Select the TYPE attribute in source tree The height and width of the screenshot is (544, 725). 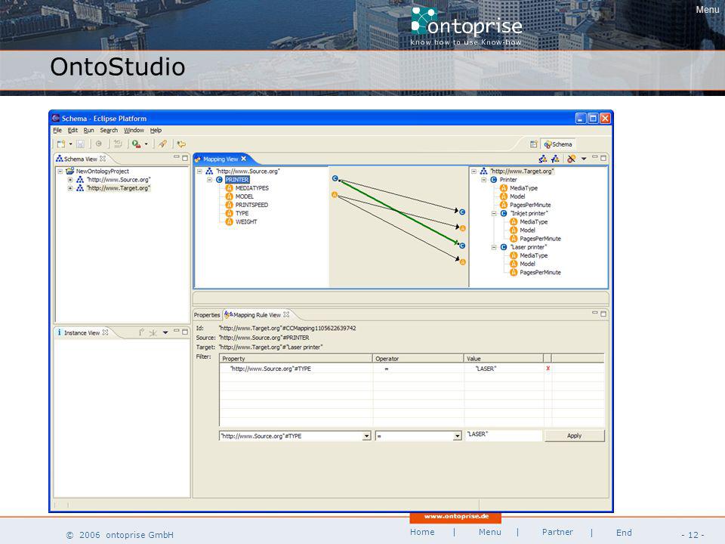pos(242,213)
